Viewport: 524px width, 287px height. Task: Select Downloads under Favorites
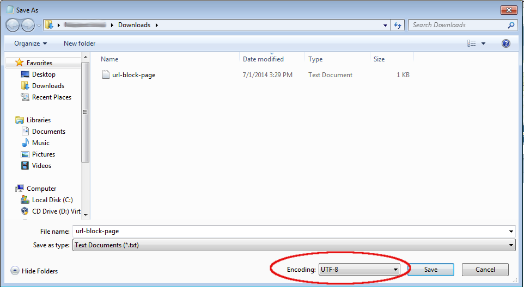(48, 86)
